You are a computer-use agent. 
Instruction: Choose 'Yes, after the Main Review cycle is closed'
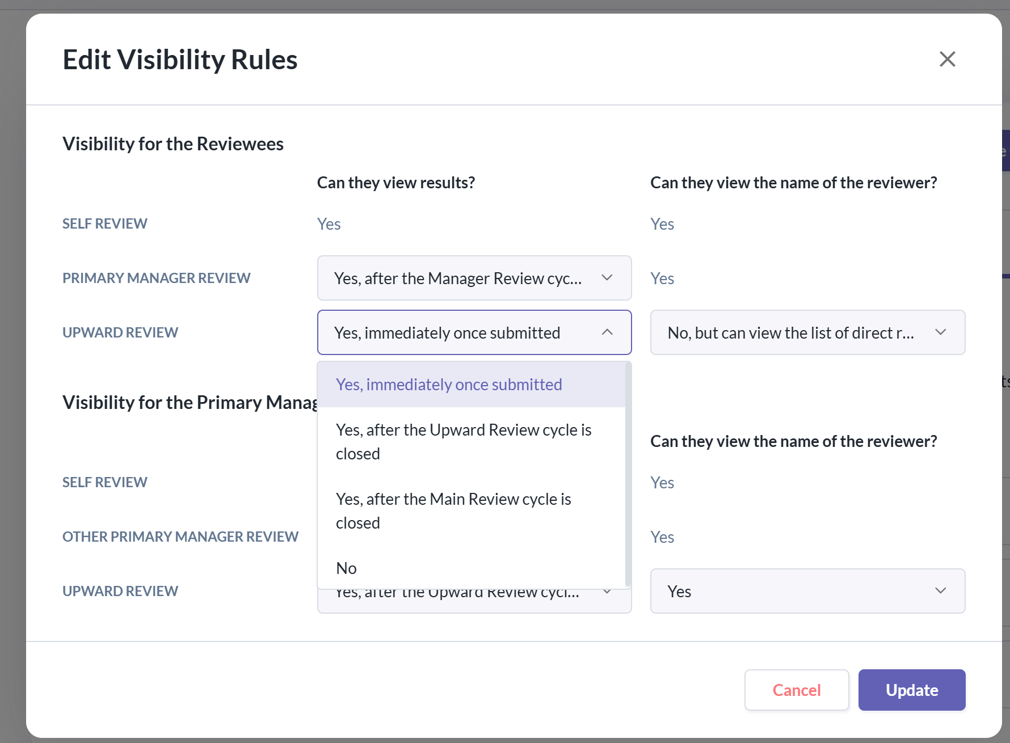tap(453, 511)
